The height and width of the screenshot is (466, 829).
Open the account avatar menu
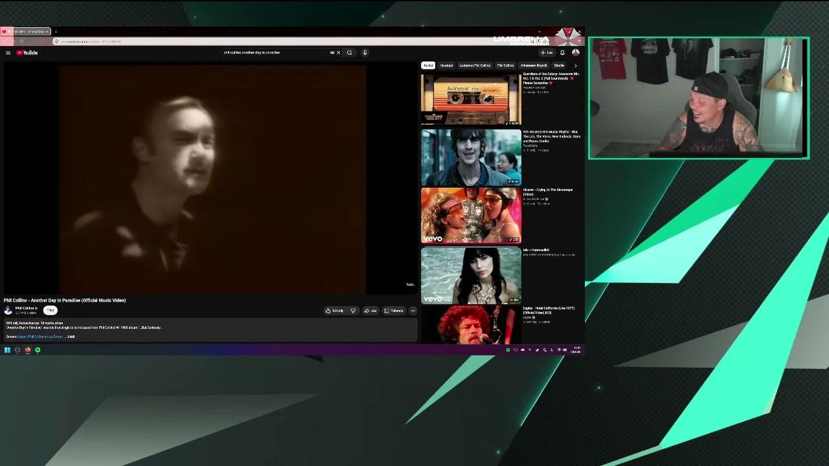pyautogui.click(x=575, y=52)
